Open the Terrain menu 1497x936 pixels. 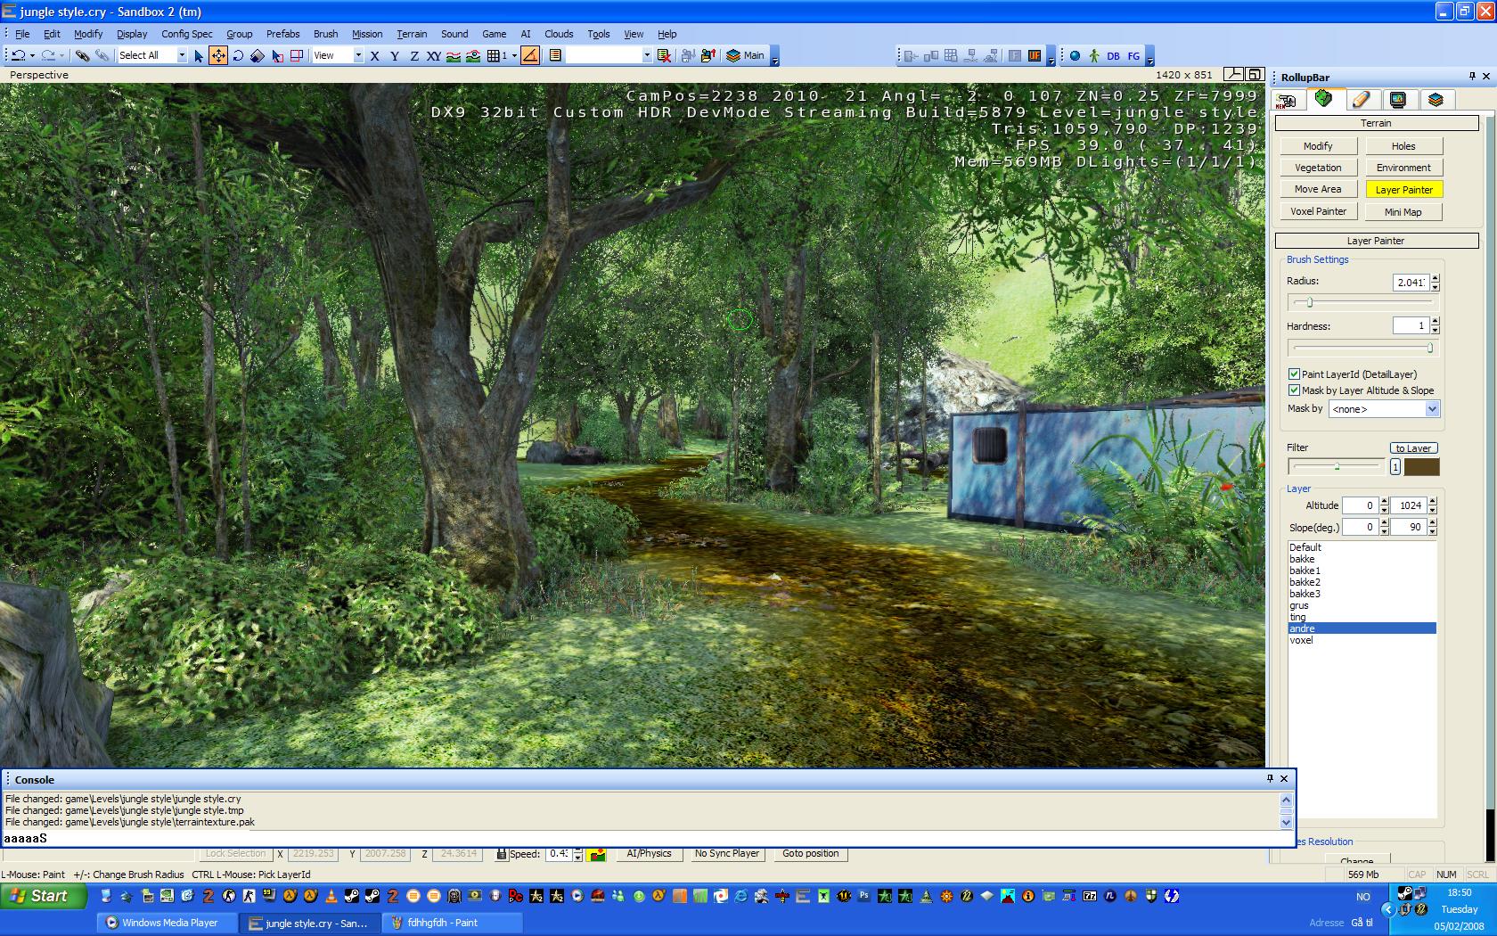[x=412, y=34]
